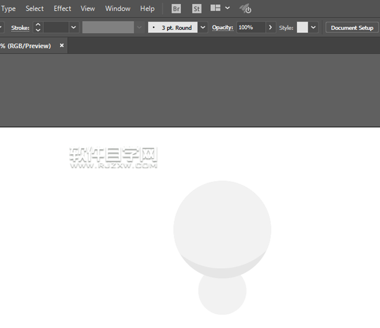Click the Style swatch box
This screenshot has height=328, width=380.
pyautogui.click(x=302, y=28)
